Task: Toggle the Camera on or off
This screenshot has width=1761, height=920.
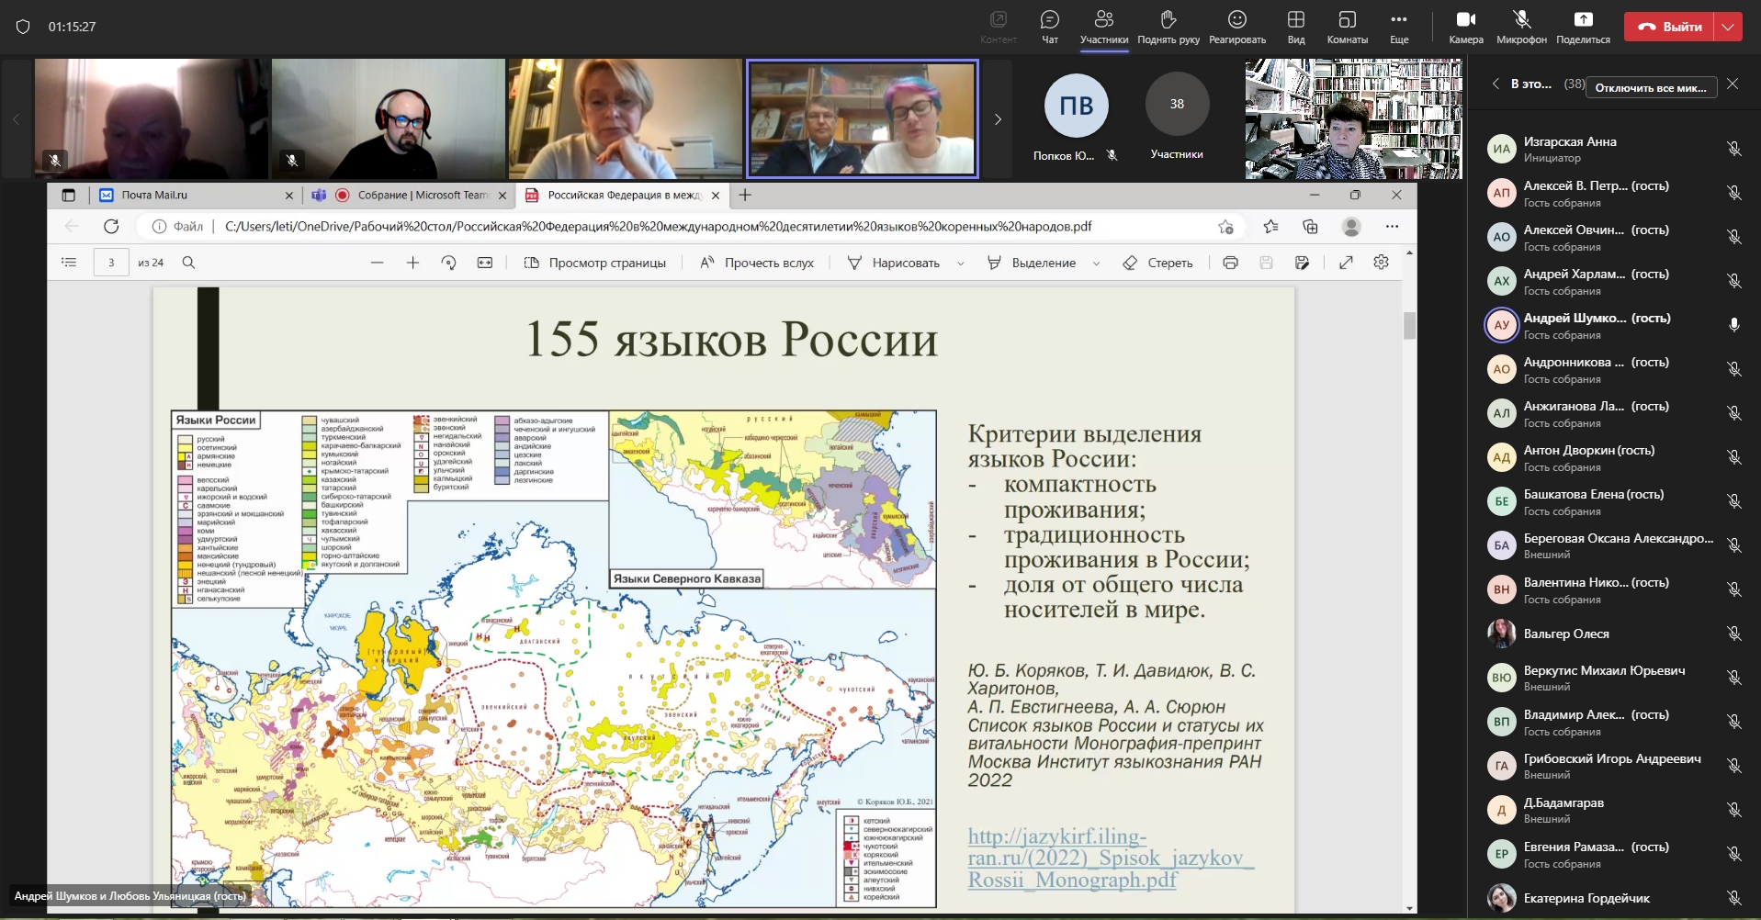Action: (x=1465, y=20)
